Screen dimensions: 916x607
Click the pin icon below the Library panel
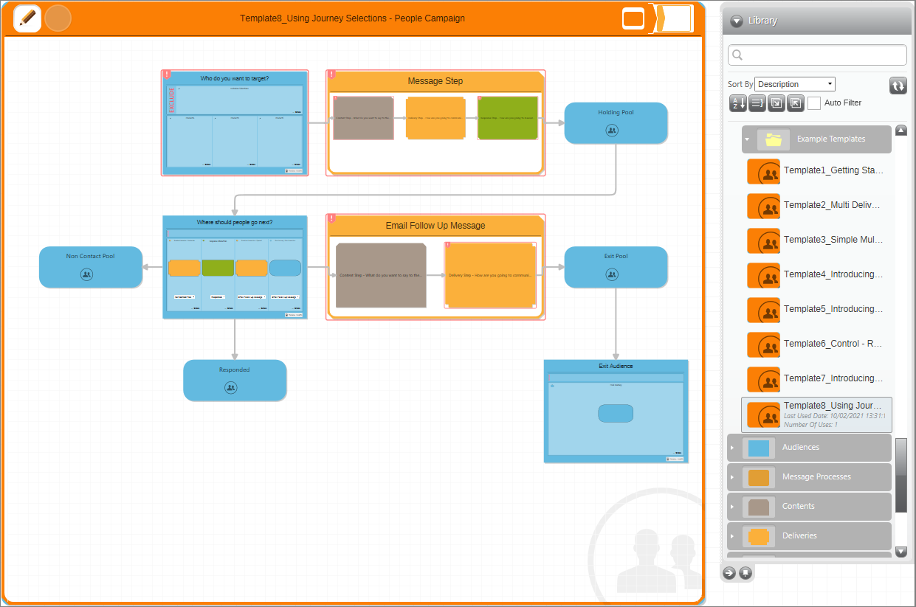[745, 573]
